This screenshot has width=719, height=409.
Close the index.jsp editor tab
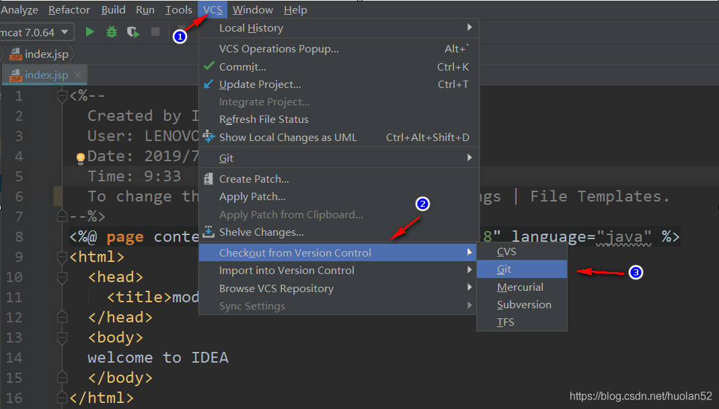77,75
